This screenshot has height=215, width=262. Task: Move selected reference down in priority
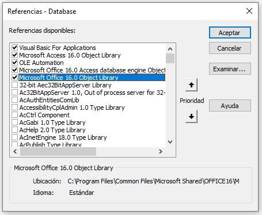pyautogui.click(x=191, y=116)
